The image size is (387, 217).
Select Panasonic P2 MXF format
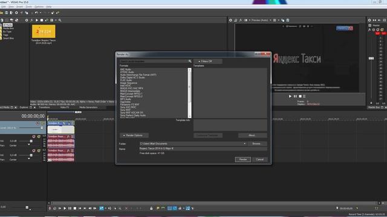click(129, 104)
